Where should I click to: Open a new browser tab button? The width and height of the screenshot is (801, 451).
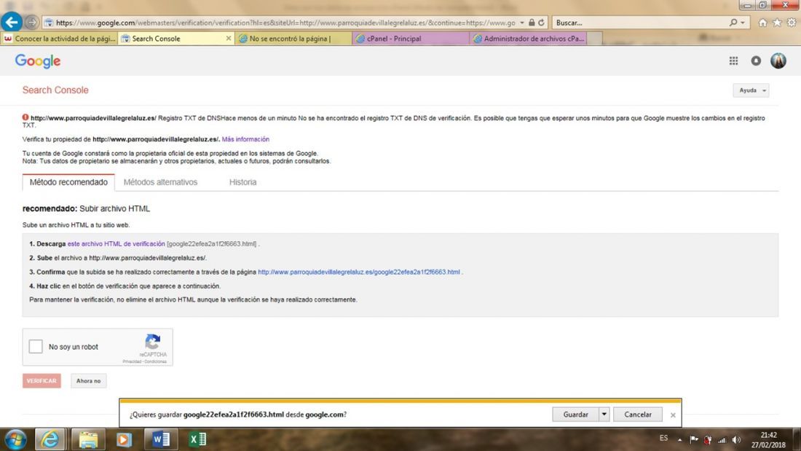point(594,39)
